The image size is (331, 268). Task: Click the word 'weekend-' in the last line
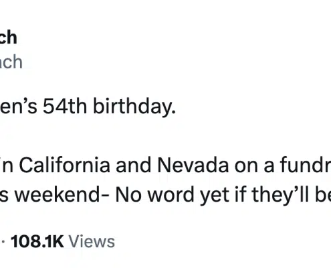click(62, 195)
